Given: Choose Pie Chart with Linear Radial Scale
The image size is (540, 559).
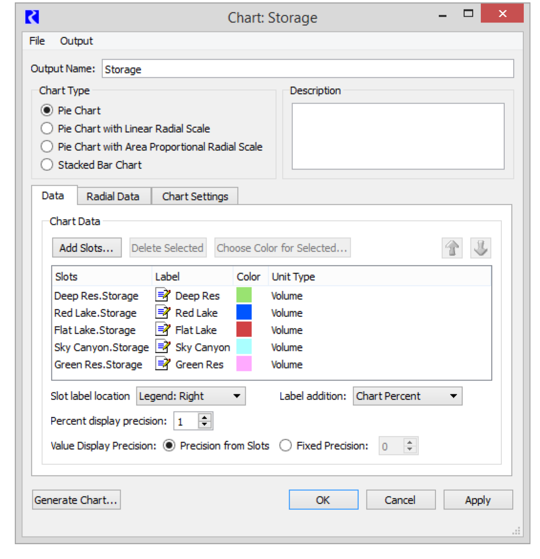Looking at the screenshot, I should pyautogui.click(x=47, y=129).
